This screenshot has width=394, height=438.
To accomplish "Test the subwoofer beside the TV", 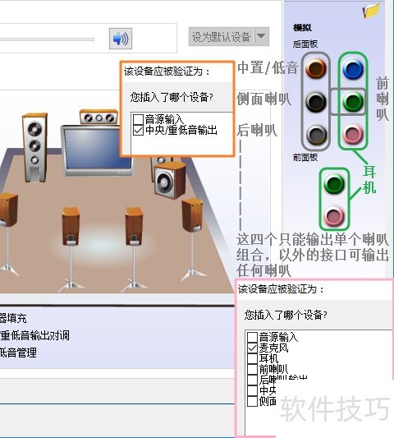I will (x=170, y=181).
